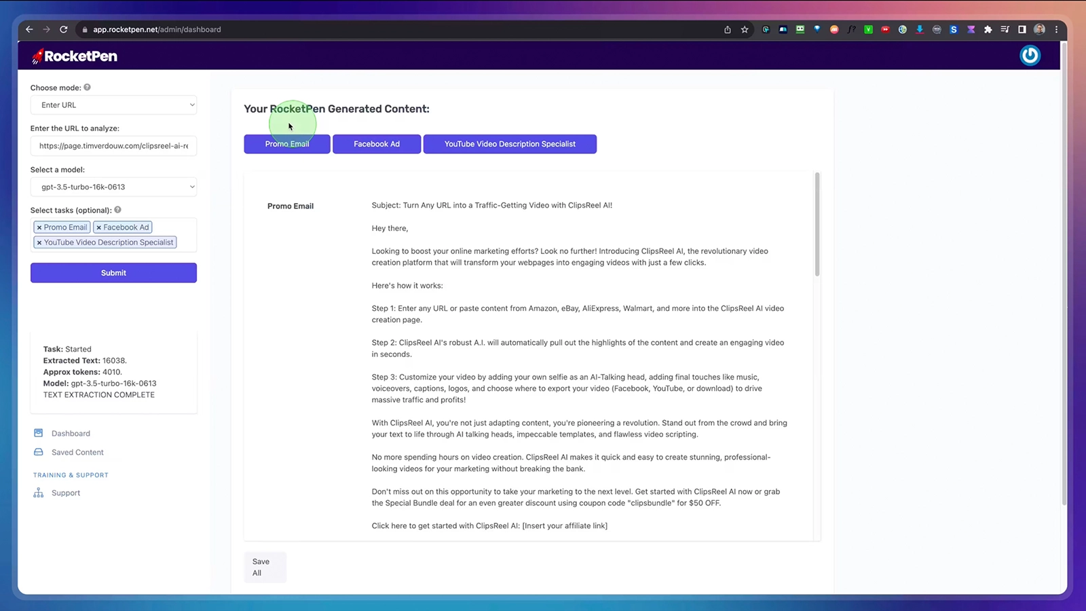Click 'Click here to get started' affiliate line

point(489,525)
